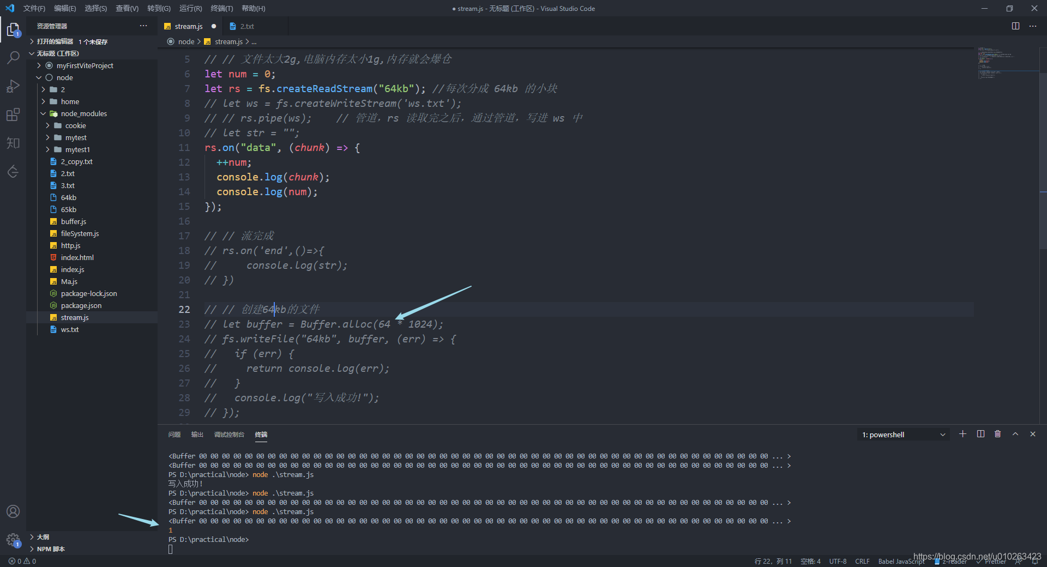1047x567 pixels.
Task: Open the Edit (编辑) menu
Action: click(65, 8)
